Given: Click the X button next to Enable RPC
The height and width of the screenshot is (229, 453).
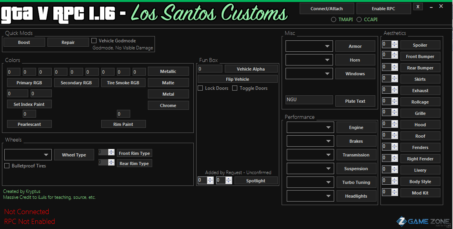Looking at the screenshot, I should pos(418,7).
